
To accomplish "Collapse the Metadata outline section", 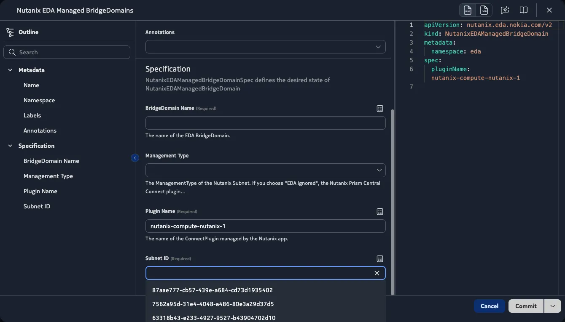I will [10, 70].
